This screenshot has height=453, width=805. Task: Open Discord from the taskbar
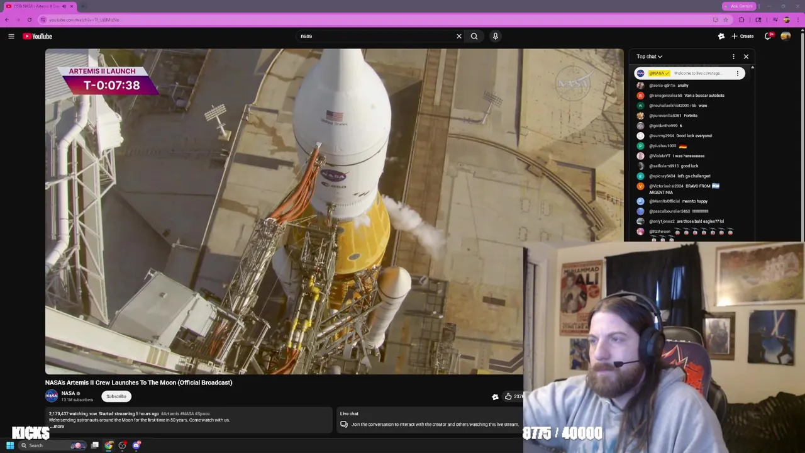pos(136,445)
